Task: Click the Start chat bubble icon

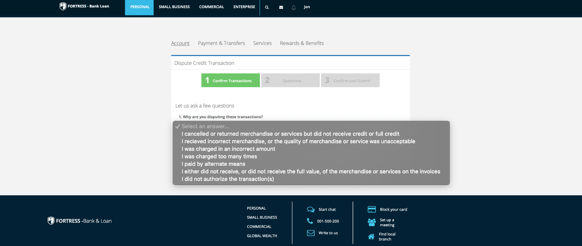Action: (311, 210)
